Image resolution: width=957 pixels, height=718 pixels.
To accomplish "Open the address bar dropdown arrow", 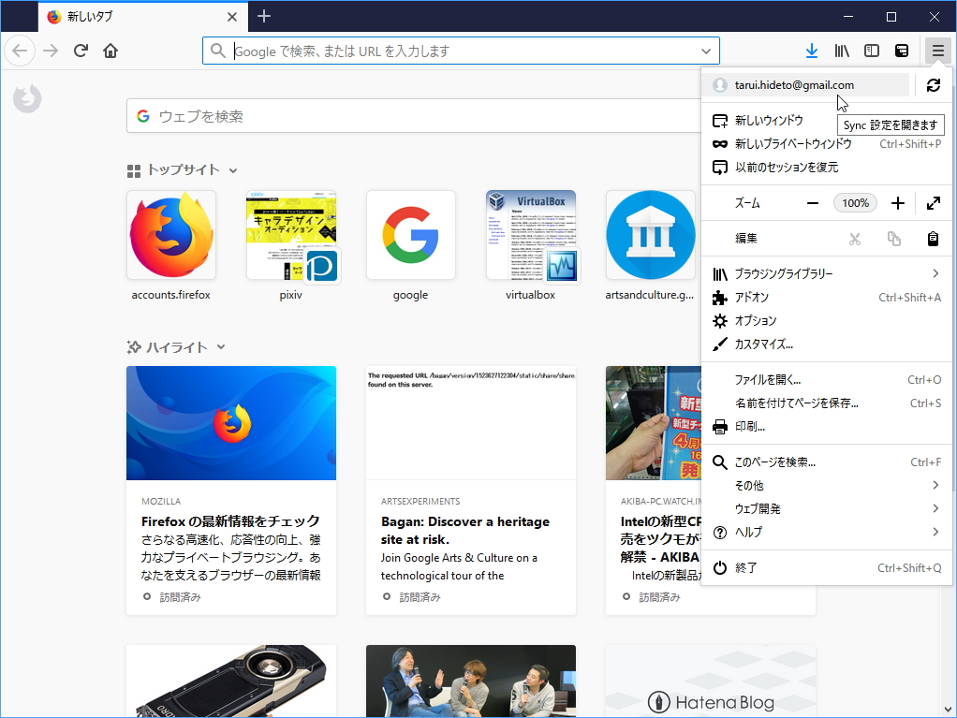I will pyautogui.click(x=708, y=51).
